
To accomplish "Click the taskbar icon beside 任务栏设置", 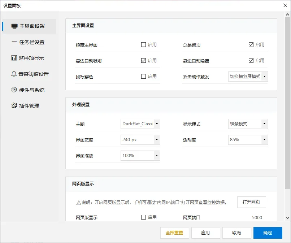I will pyautogui.click(x=14, y=42).
